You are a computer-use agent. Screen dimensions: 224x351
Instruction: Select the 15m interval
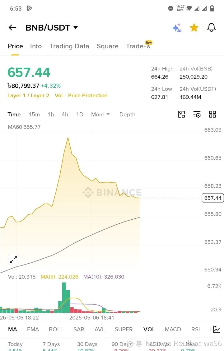point(34,115)
